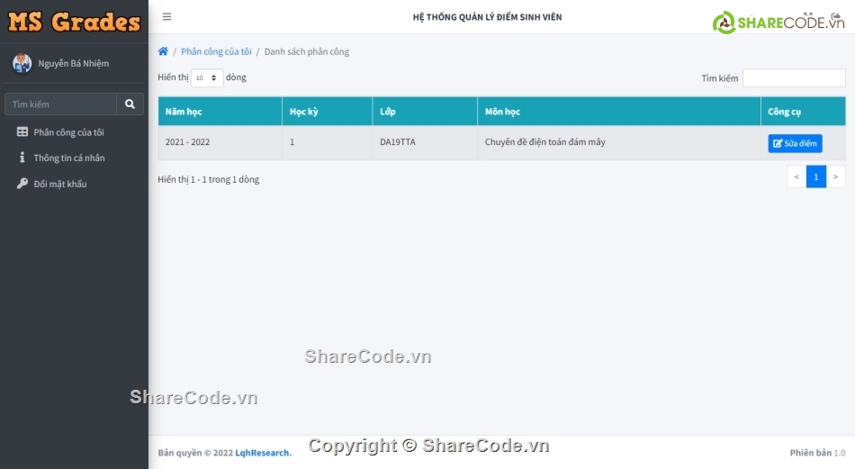
Task: Open Phân công của tôi sidebar menu
Action: 68,132
